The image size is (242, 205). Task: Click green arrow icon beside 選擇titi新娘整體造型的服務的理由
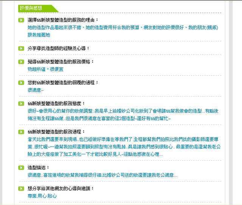click(x=21, y=20)
